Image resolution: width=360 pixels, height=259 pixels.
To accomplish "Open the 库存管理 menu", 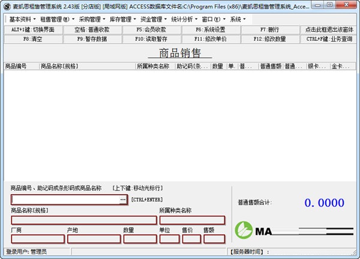I will 122,19.
